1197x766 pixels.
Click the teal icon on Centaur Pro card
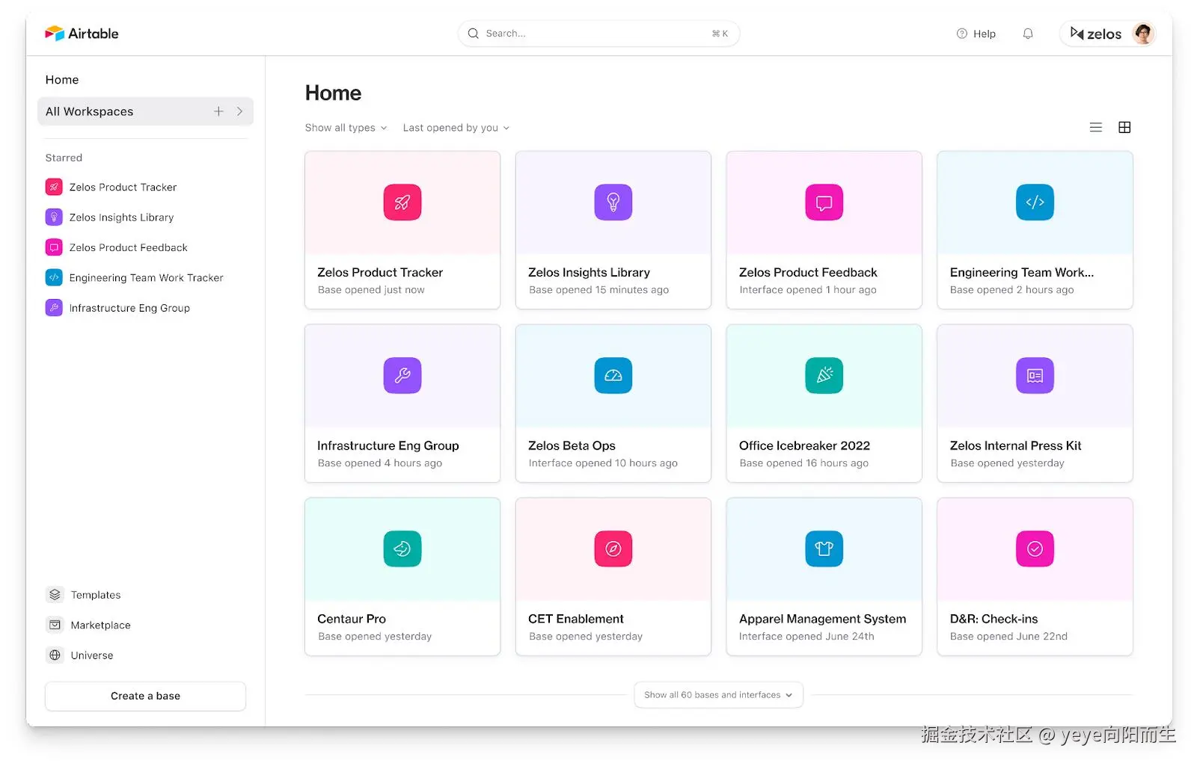(402, 549)
